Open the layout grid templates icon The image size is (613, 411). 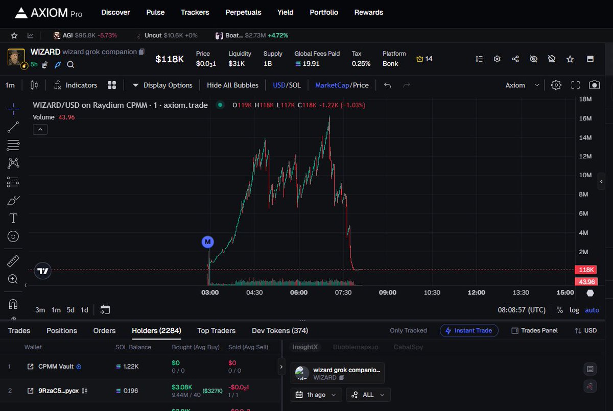(112, 85)
